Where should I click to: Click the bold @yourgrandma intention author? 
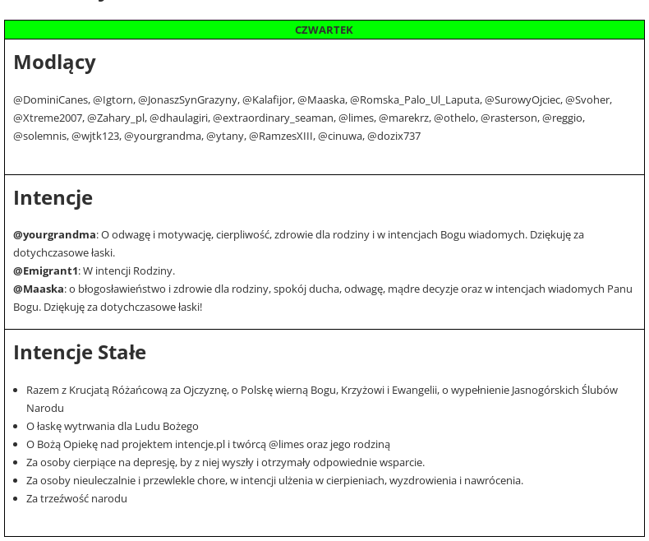[54, 234]
